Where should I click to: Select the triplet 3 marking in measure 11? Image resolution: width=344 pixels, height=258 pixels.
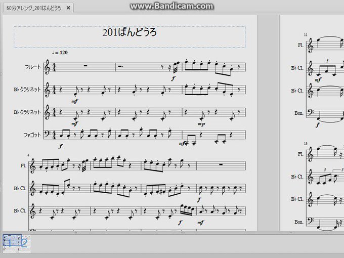pyautogui.click(x=327, y=61)
